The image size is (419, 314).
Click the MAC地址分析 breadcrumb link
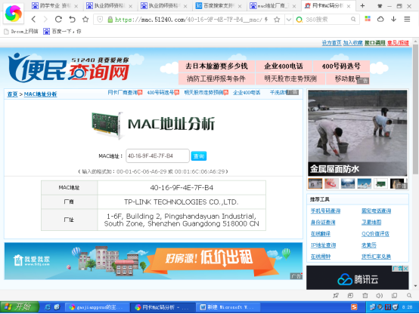40,94
